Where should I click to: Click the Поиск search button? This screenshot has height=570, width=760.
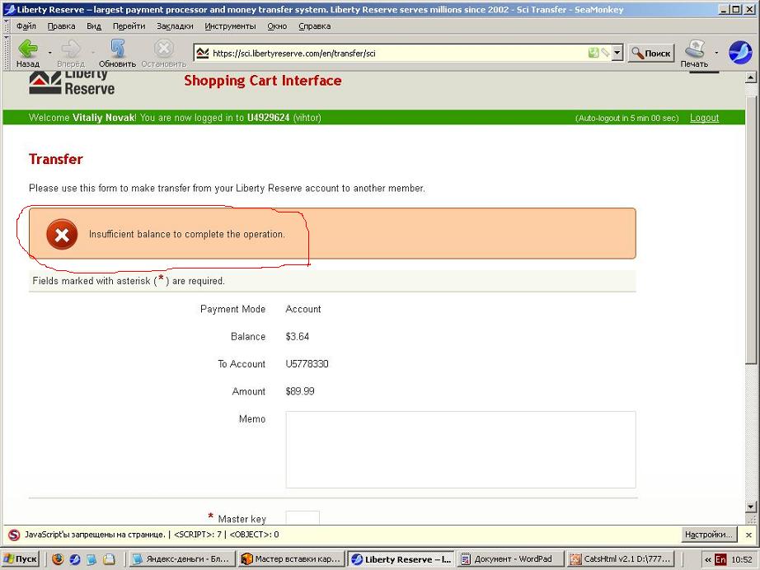[651, 54]
